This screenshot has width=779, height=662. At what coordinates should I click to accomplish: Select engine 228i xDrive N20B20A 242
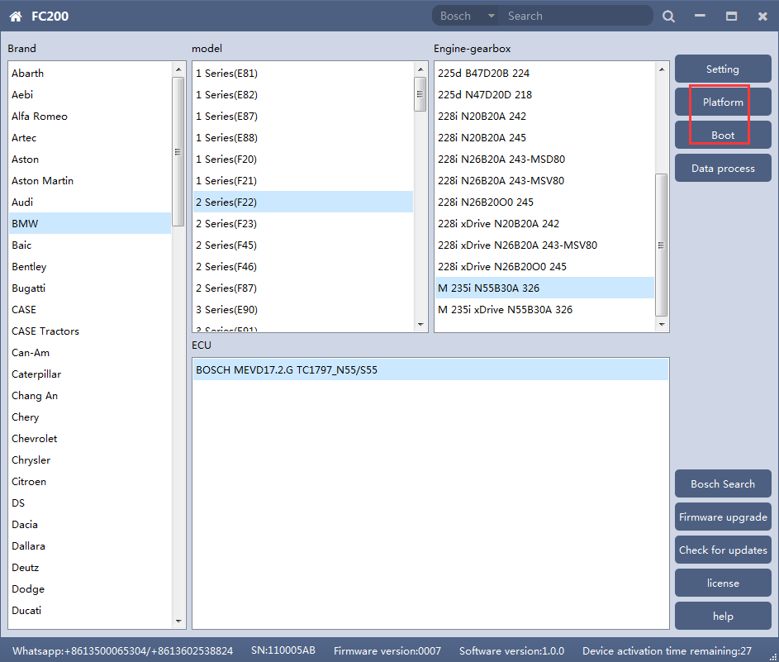tap(545, 224)
